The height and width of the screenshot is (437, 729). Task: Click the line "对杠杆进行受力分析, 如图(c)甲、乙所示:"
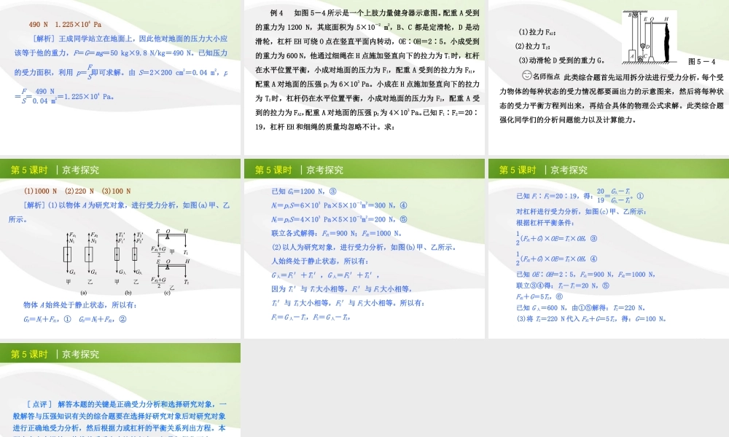click(581, 212)
